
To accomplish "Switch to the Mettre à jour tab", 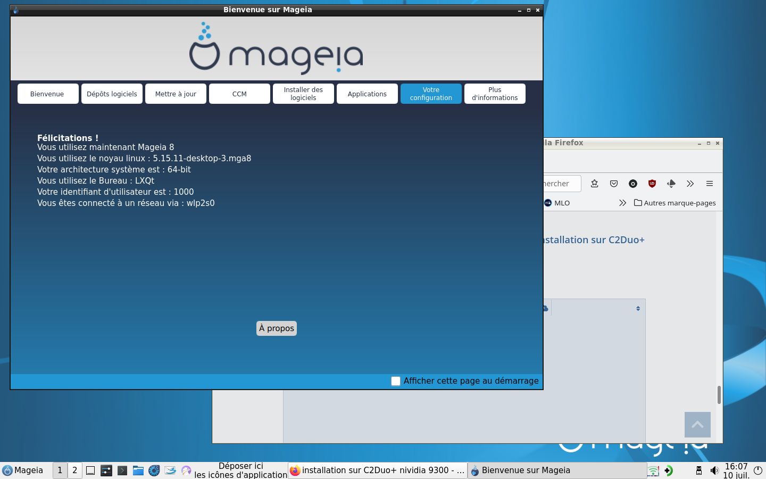I will point(176,94).
